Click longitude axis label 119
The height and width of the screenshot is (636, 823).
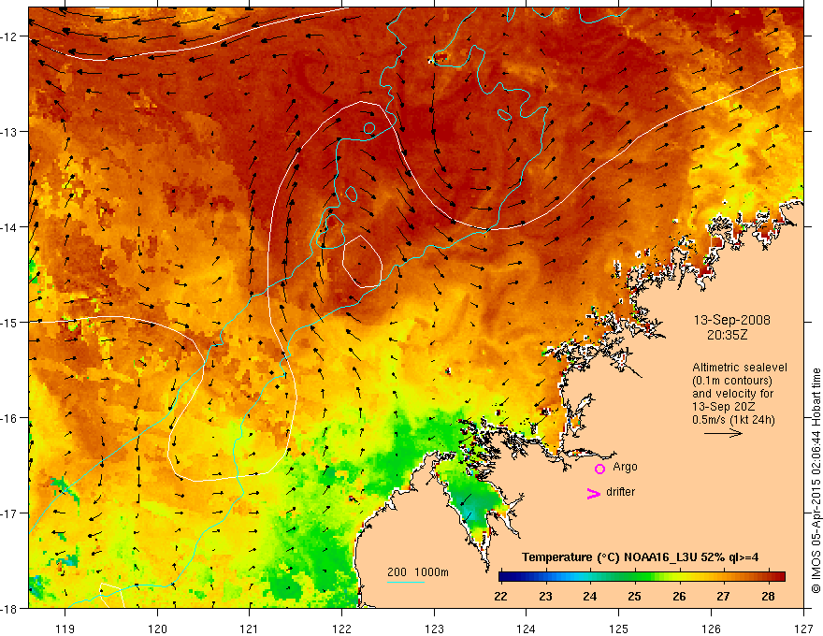[65, 629]
